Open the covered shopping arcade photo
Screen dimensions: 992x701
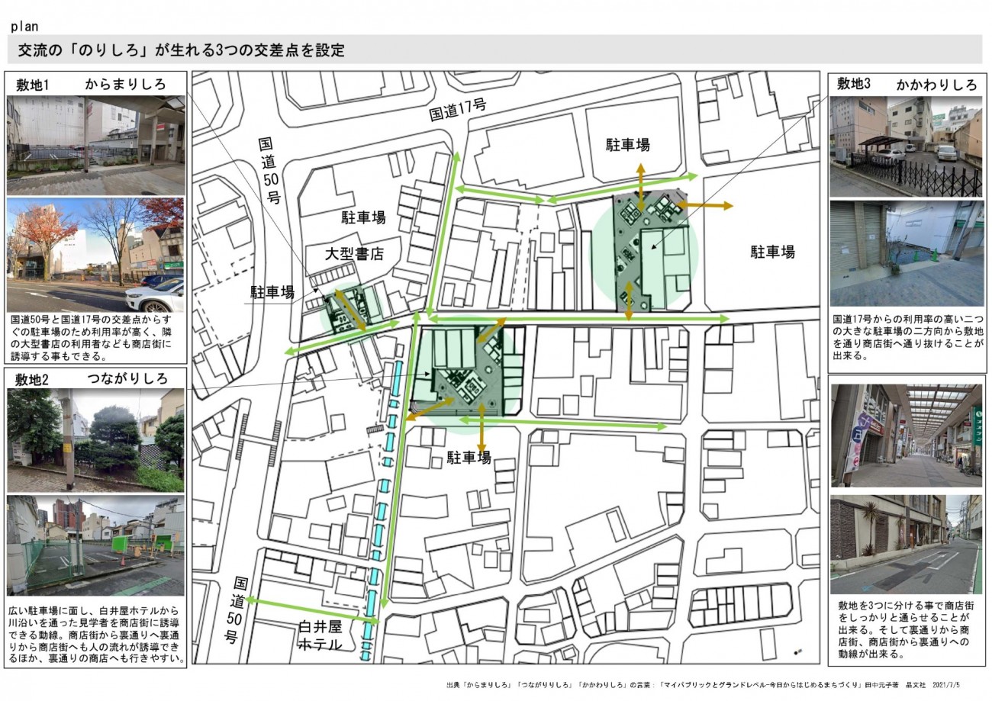point(906,436)
